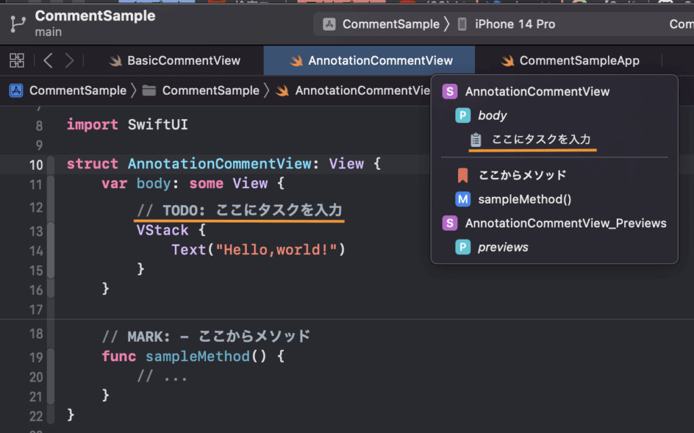
Task: Click S icon beside AnnotationCommentView_Previews
Action: point(450,223)
